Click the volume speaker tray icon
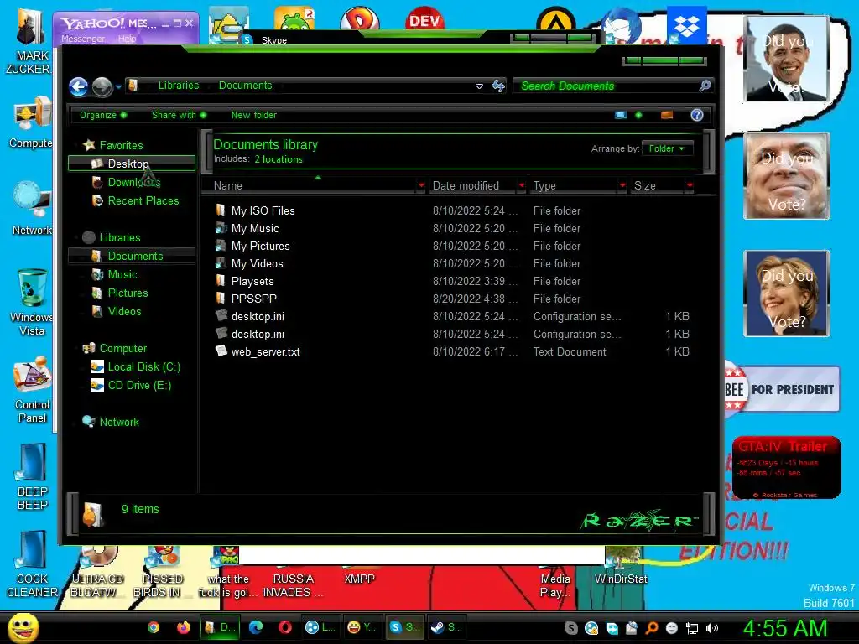 pos(712,628)
